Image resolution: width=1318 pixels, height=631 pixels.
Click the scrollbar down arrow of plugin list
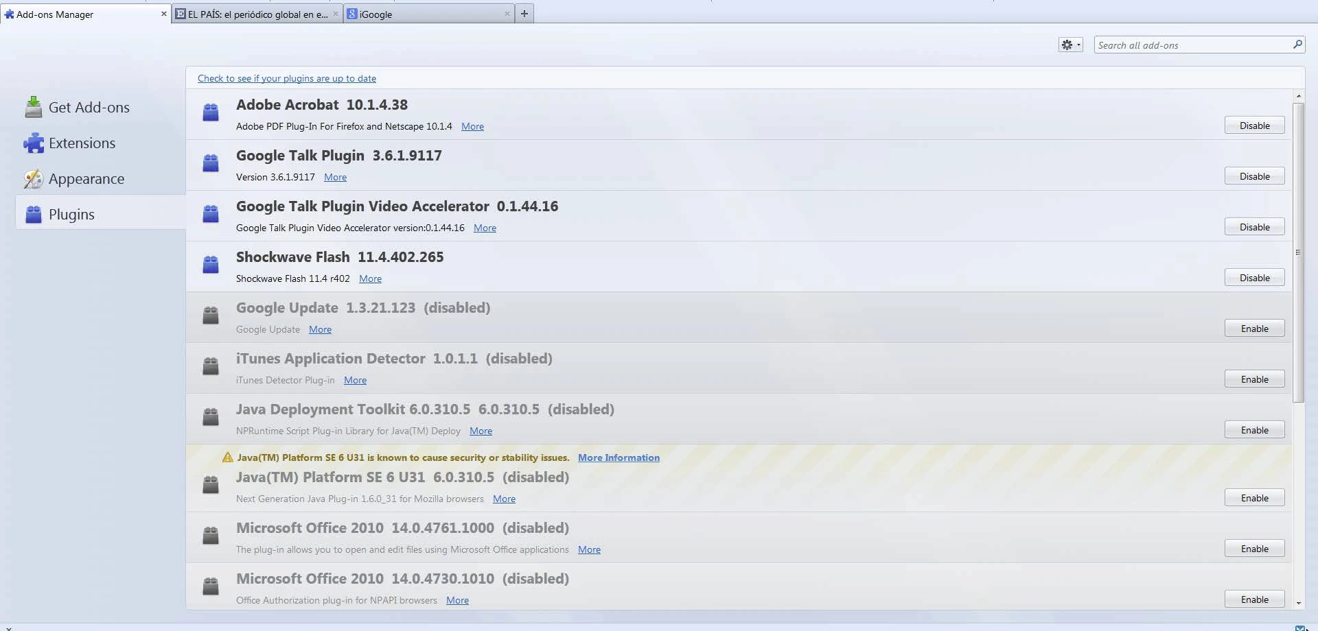tap(1298, 604)
